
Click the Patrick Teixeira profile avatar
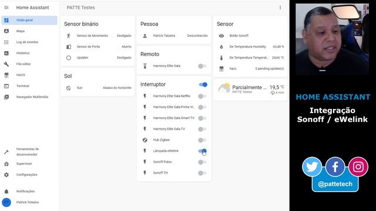click(6, 202)
